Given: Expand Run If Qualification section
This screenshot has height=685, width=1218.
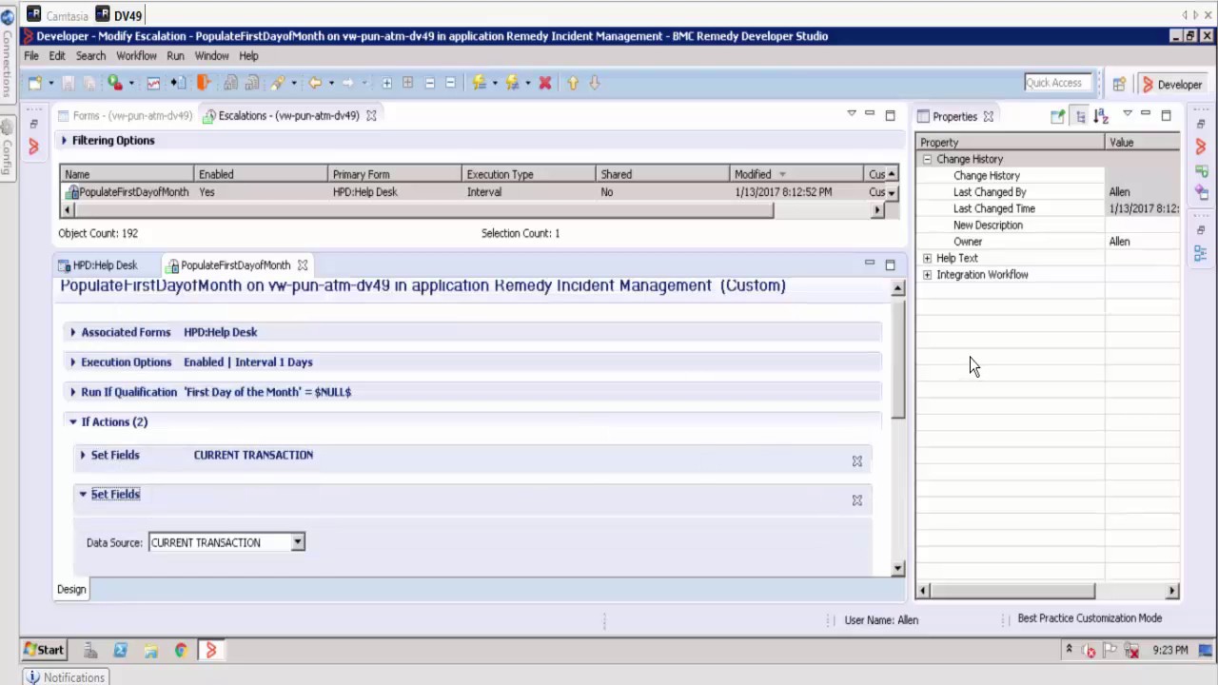Looking at the screenshot, I should tap(73, 392).
